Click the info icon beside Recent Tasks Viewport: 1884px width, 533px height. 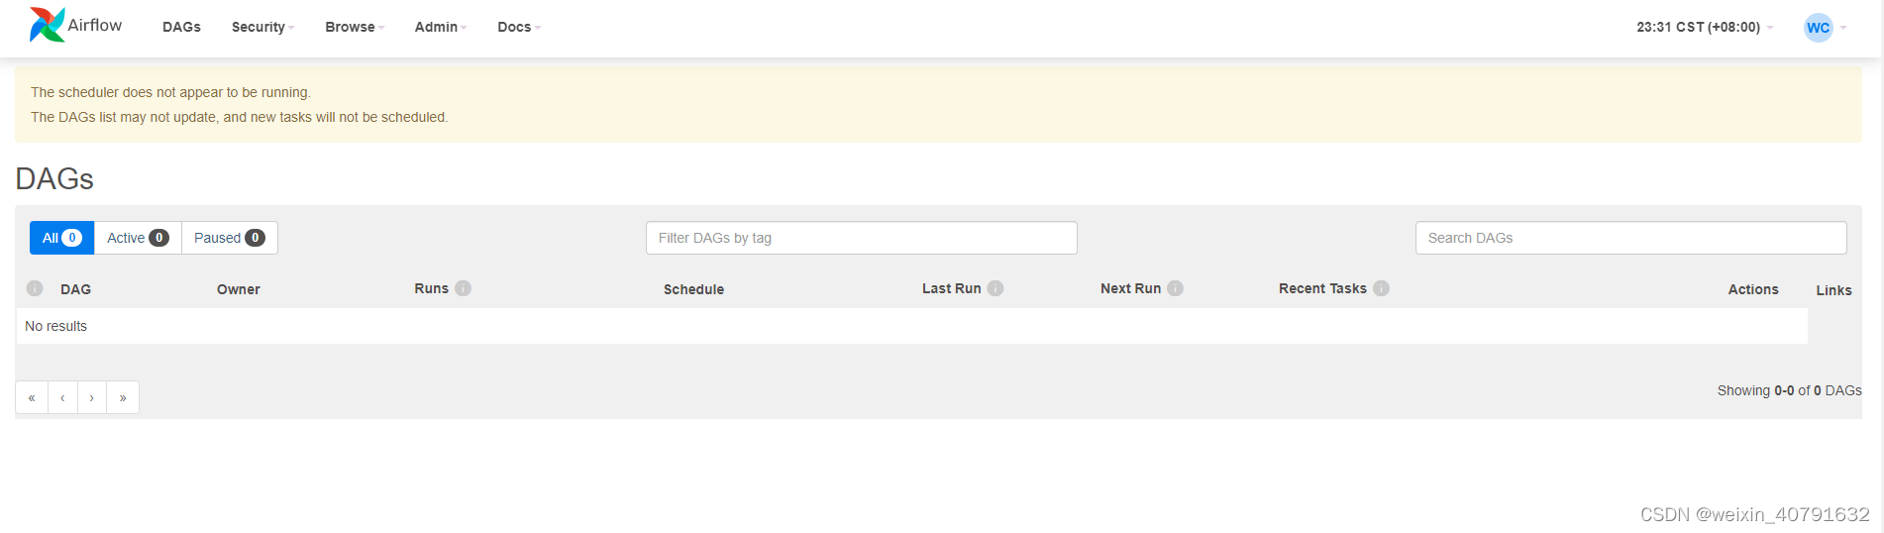coord(1381,288)
